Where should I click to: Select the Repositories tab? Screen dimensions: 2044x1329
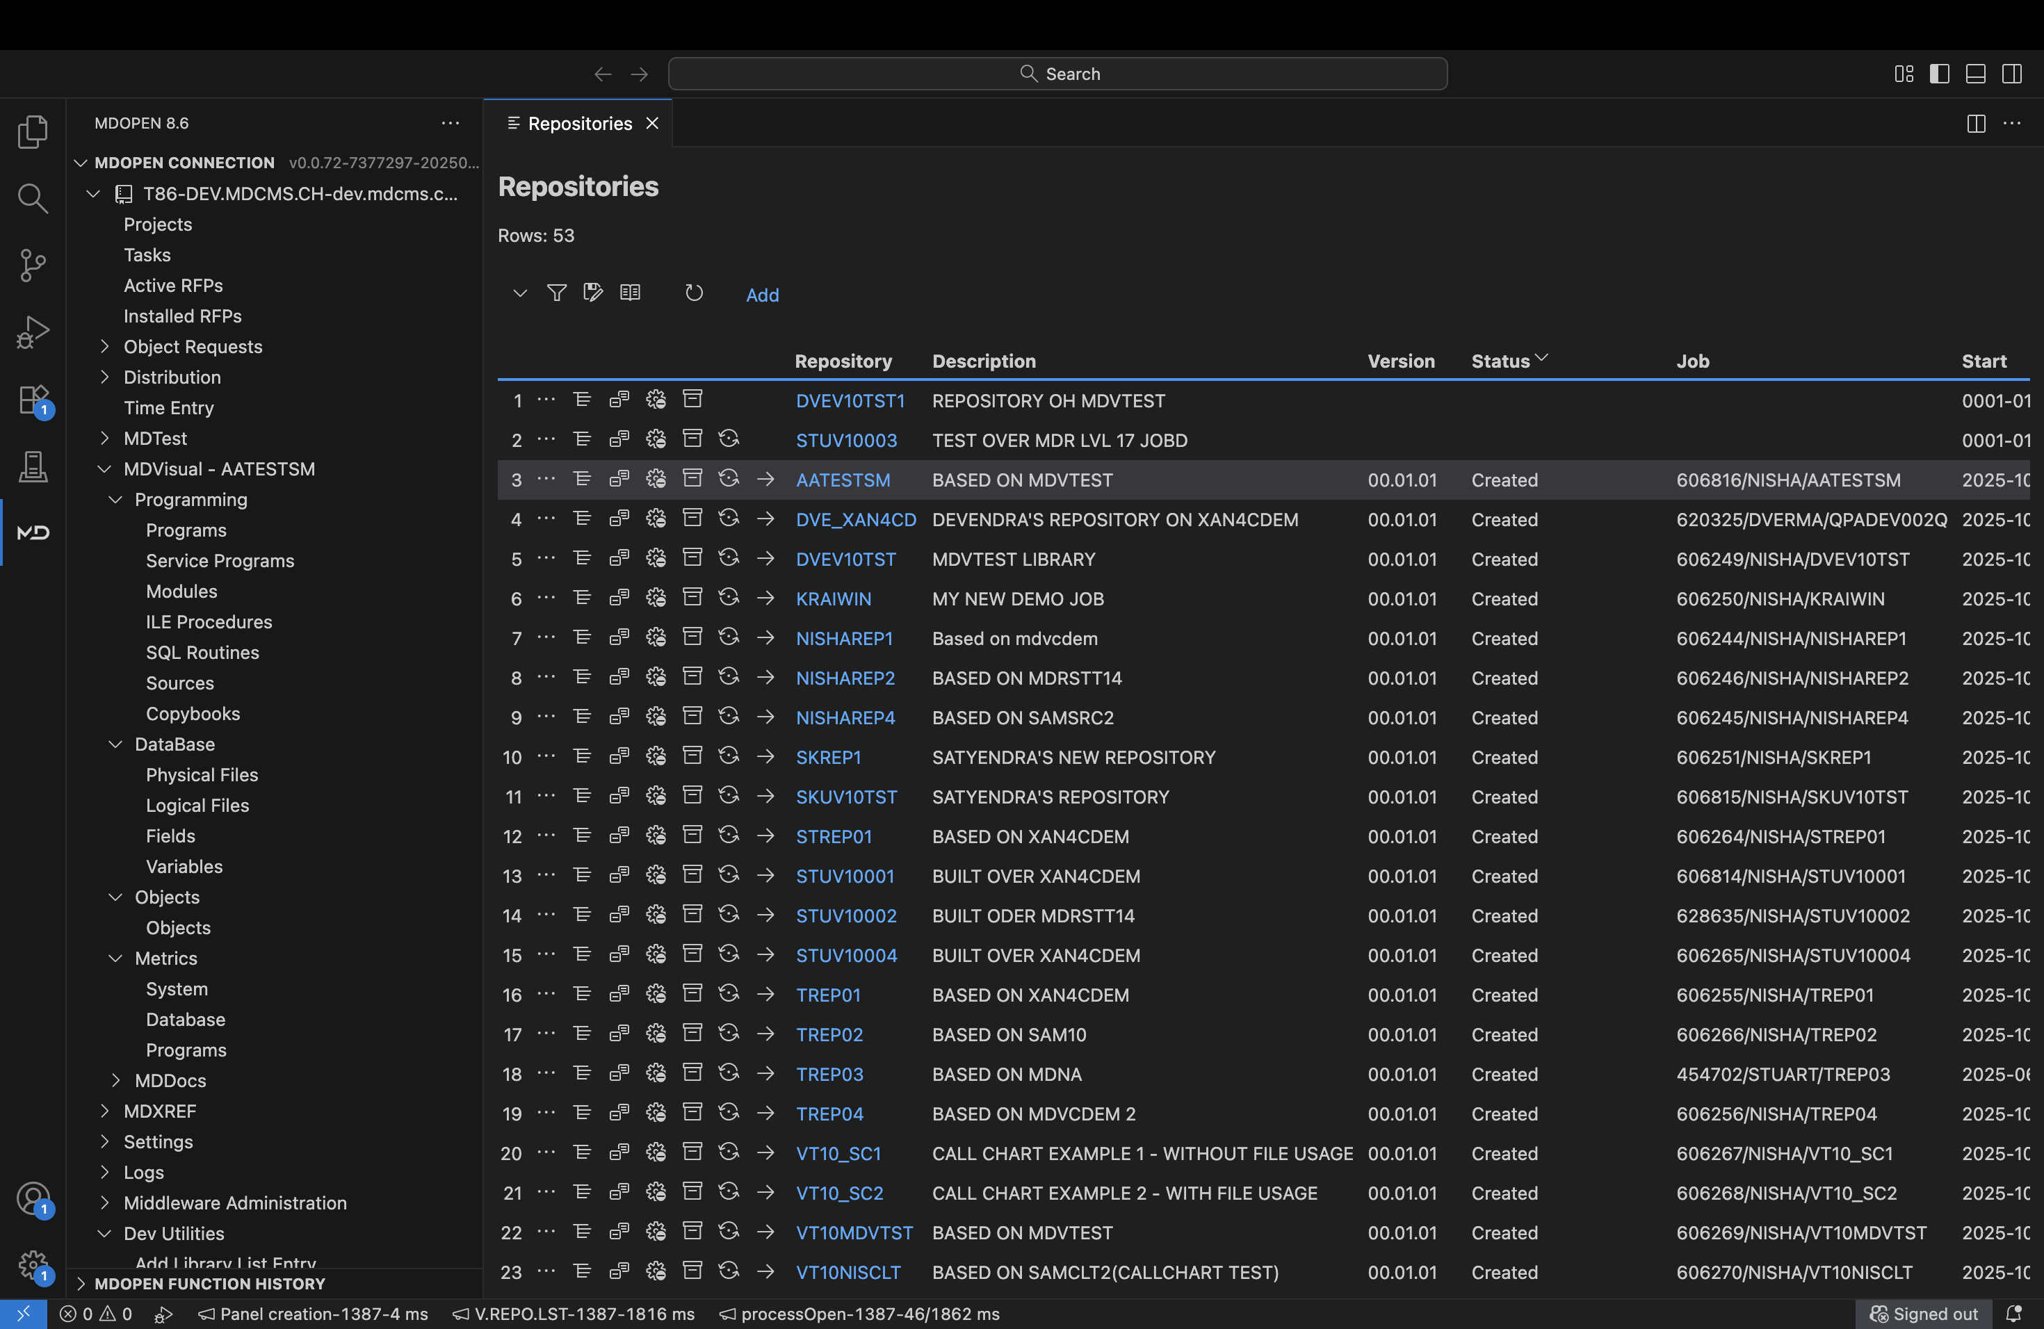point(579,124)
